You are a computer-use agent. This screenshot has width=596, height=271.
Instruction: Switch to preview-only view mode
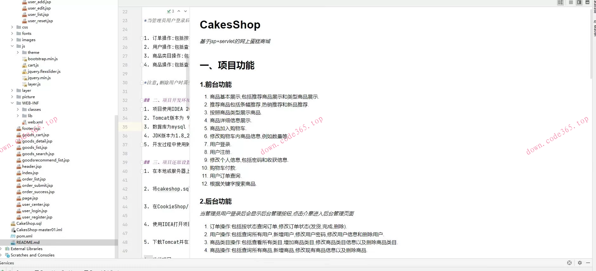click(587, 2)
